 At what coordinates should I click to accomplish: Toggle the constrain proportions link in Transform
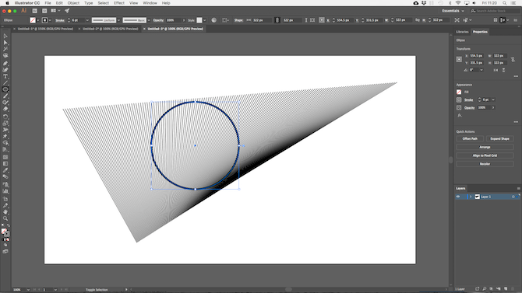coord(513,60)
